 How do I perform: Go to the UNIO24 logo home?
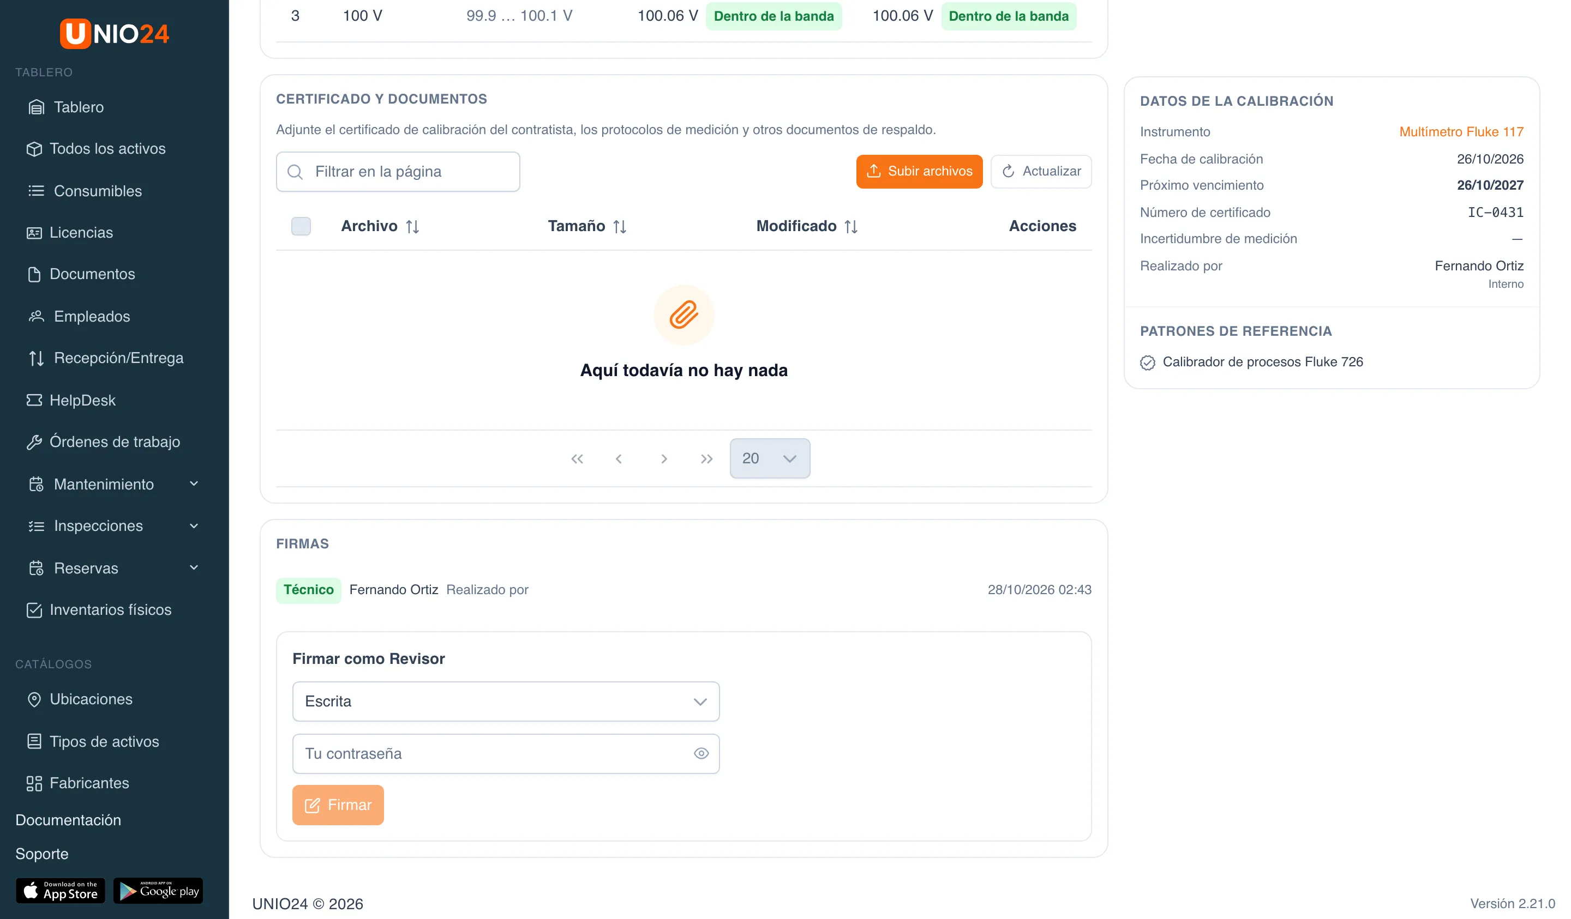point(114,33)
